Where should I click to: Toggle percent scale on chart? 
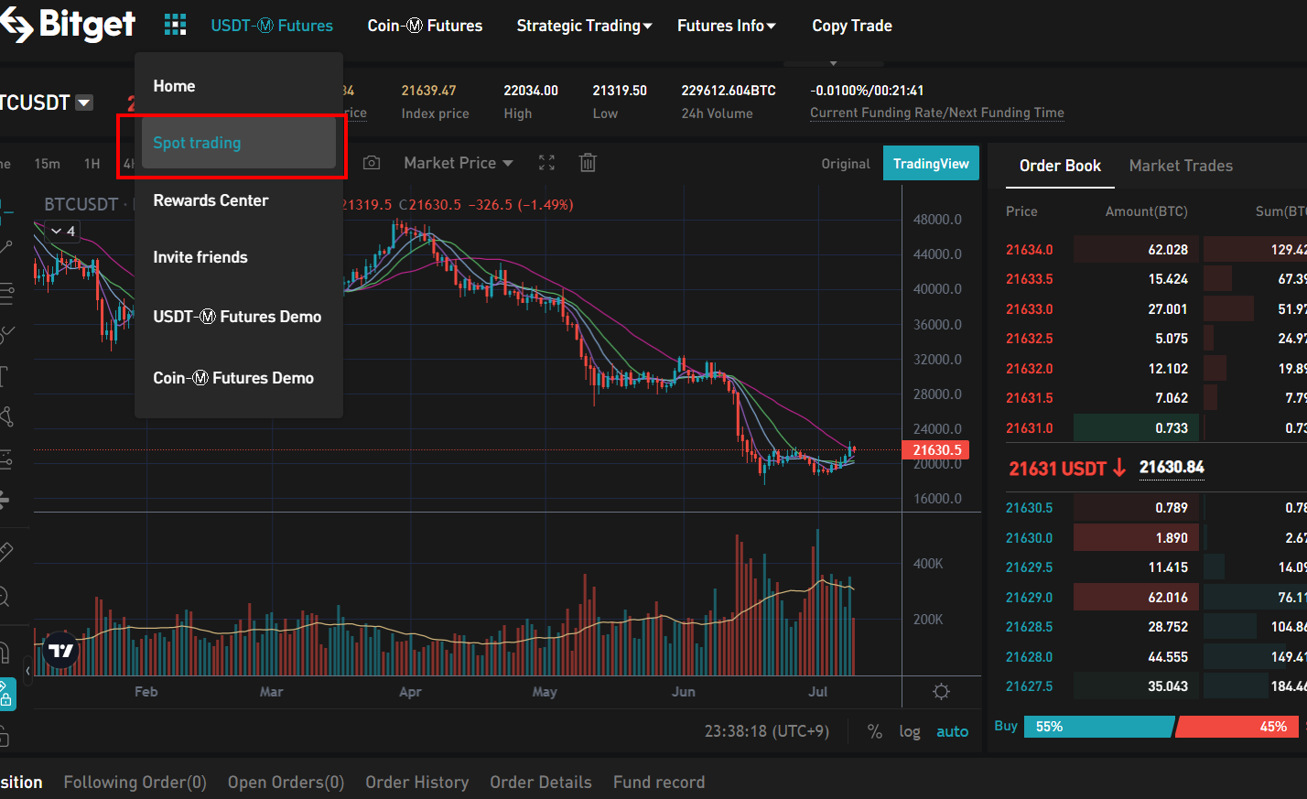pos(875,731)
